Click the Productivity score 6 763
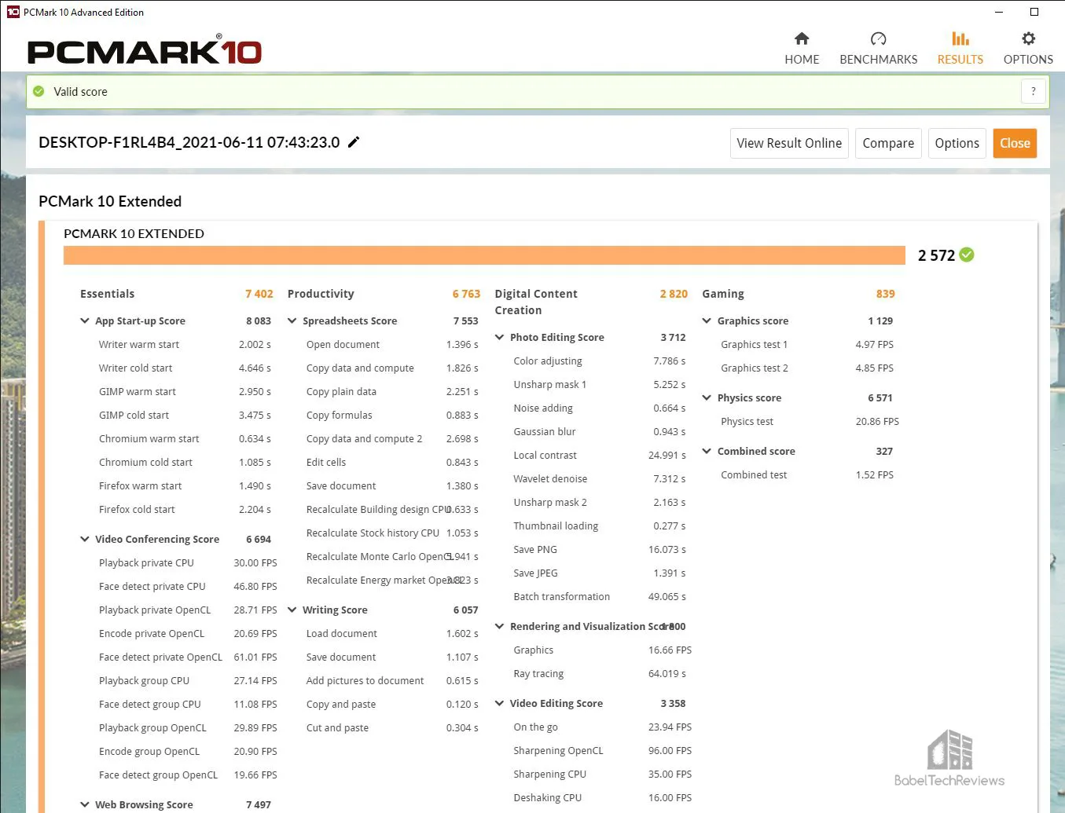This screenshot has width=1065, height=813. (x=466, y=294)
